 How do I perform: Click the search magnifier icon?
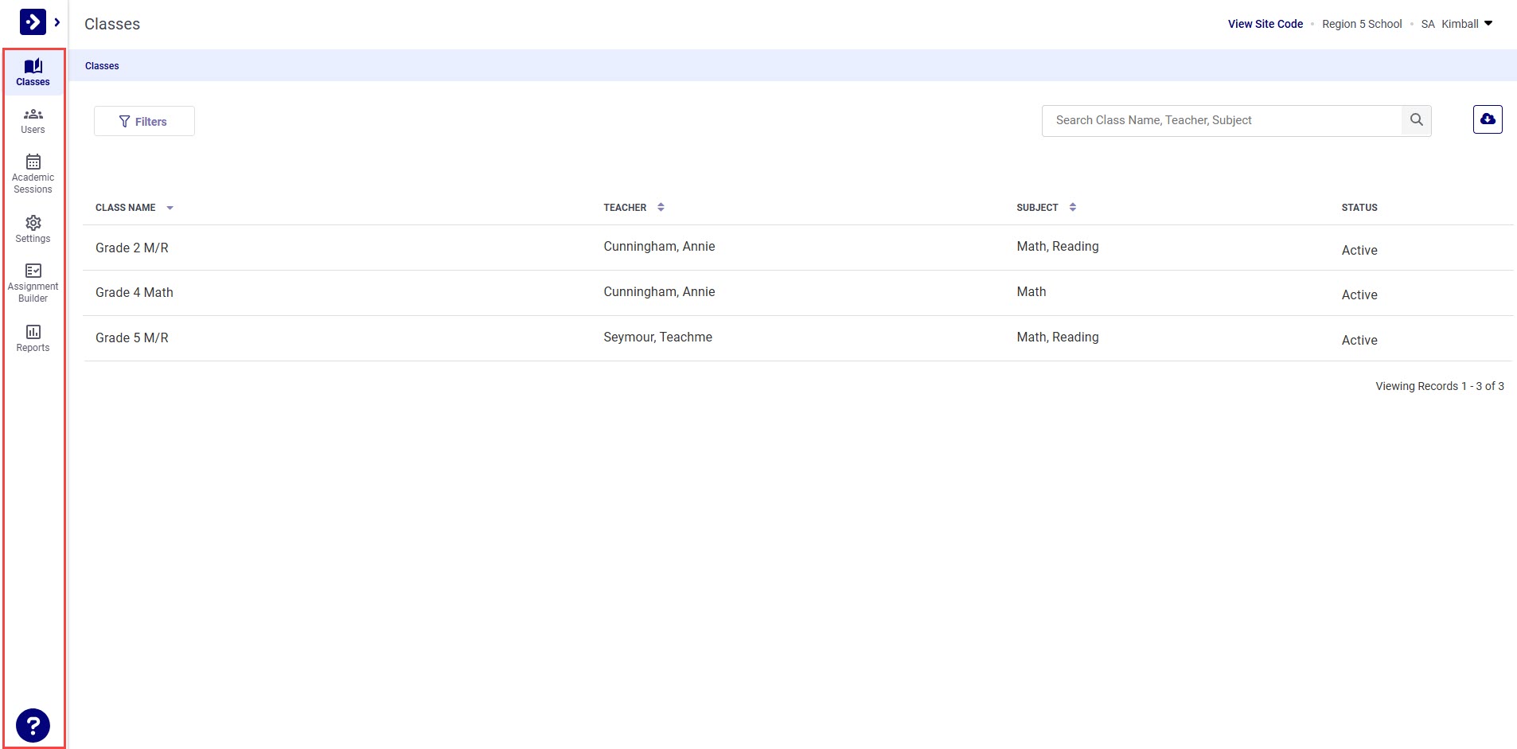tap(1416, 120)
